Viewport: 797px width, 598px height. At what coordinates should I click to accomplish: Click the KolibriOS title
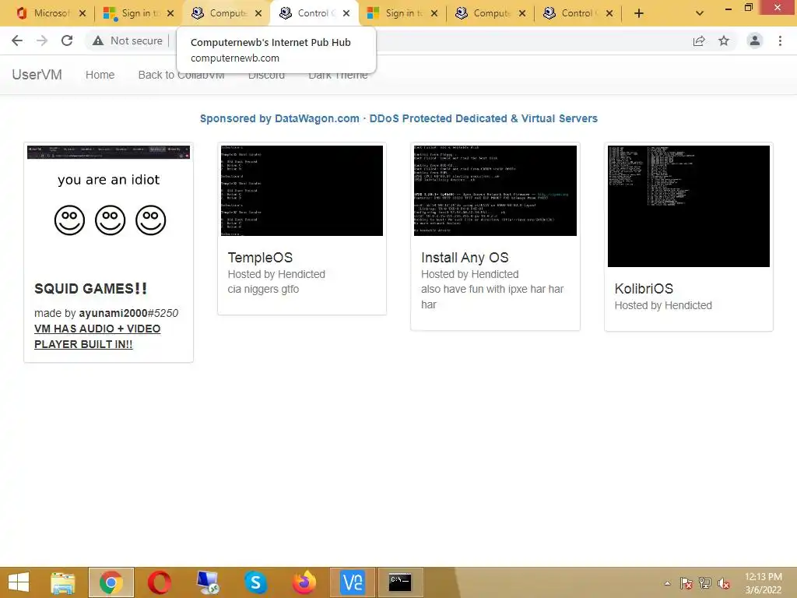click(644, 288)
